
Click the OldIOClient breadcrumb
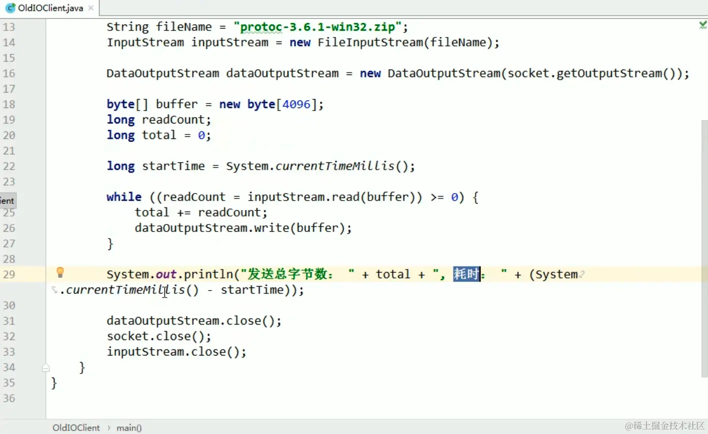click(x=76, y=427)
